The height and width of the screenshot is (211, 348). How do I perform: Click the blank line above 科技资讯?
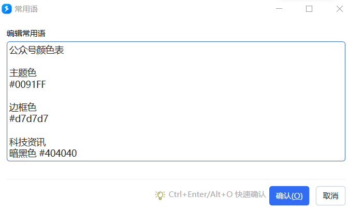176,130
